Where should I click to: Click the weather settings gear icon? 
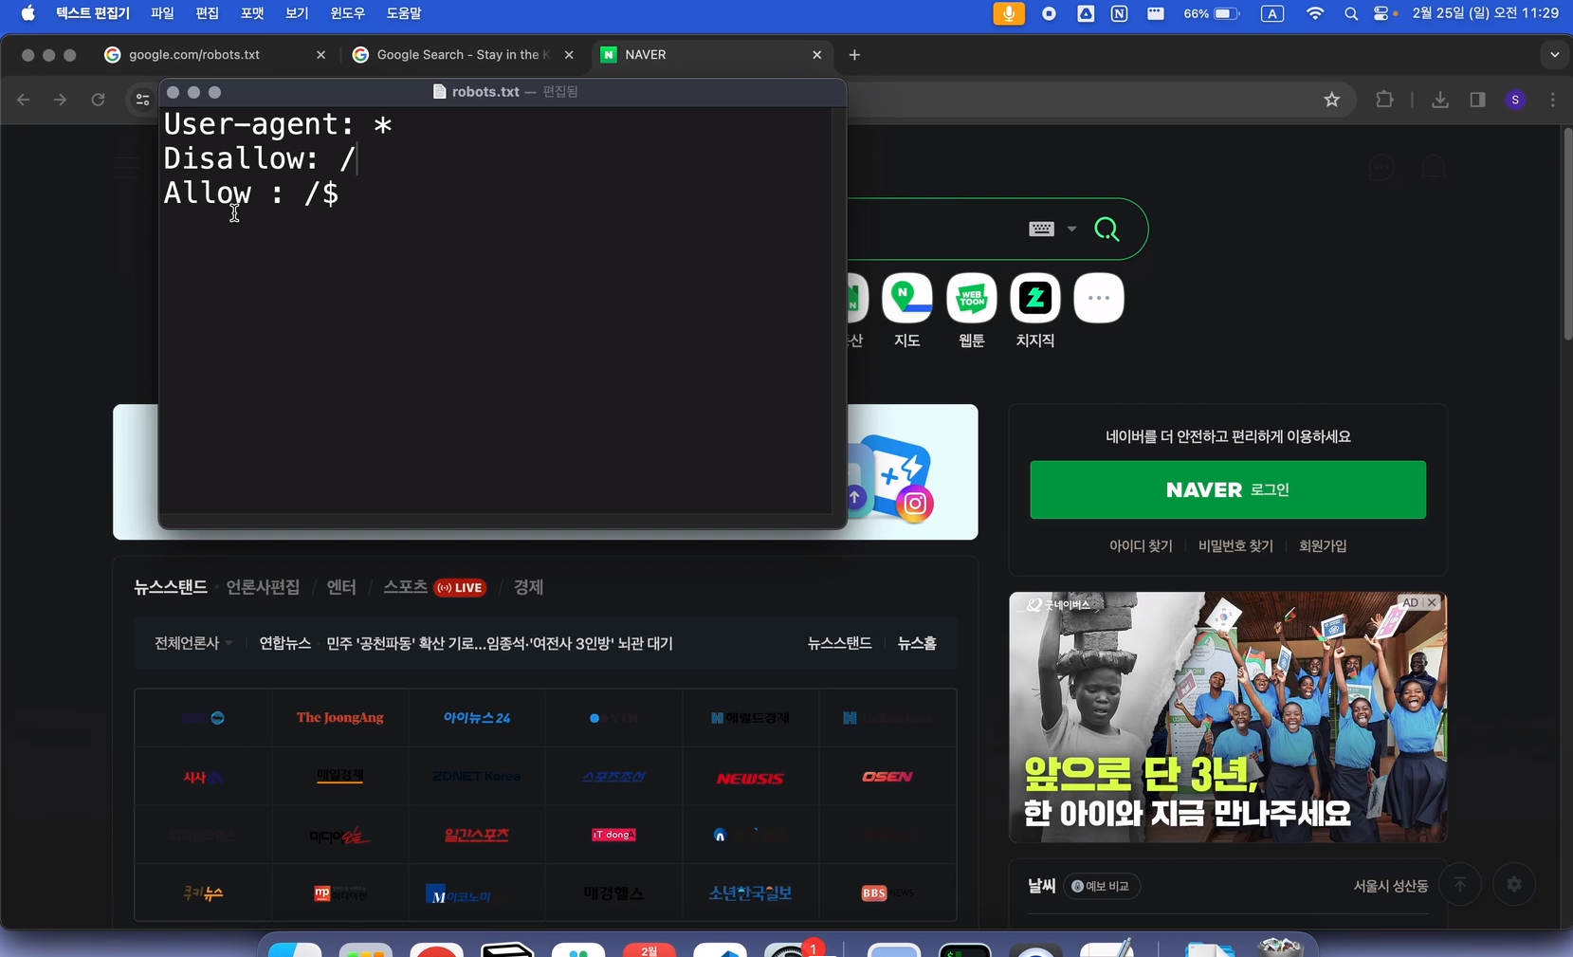pos(1514,884)
